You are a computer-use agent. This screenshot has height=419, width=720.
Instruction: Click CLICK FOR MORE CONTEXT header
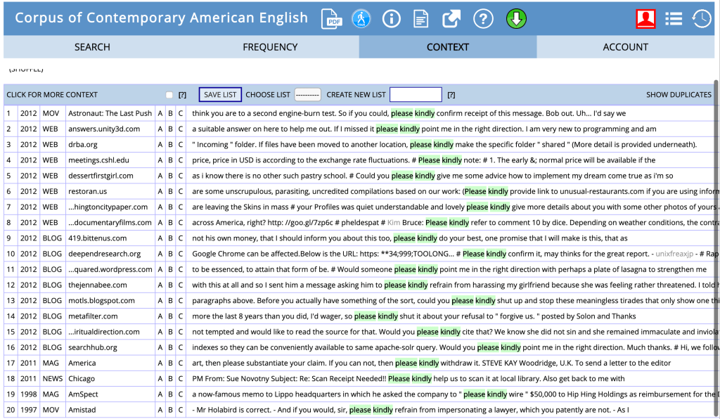(52, 95)
